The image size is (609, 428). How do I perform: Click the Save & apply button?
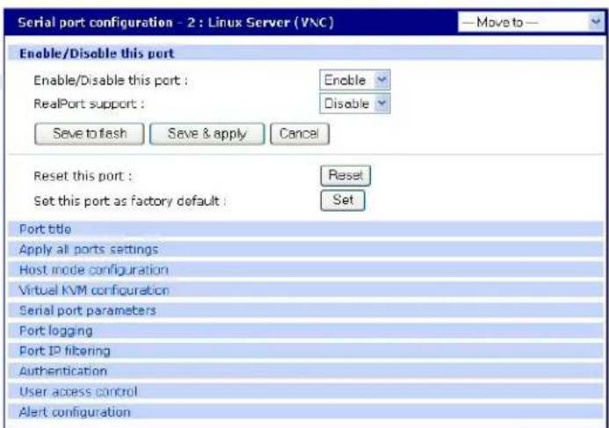click(x=207, y=134)
